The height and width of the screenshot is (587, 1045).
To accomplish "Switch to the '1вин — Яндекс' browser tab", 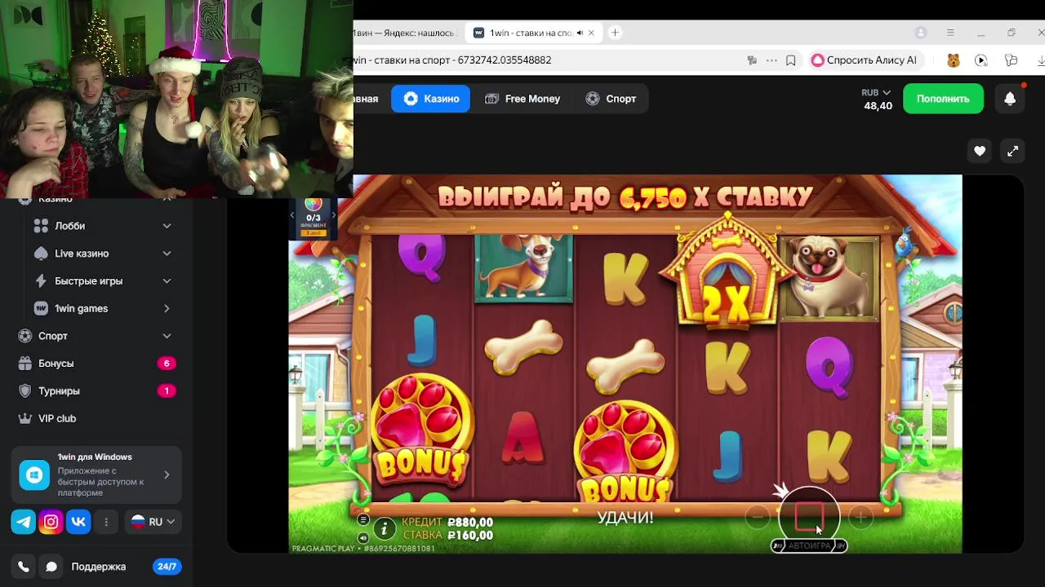I will (x=406, y=33).
